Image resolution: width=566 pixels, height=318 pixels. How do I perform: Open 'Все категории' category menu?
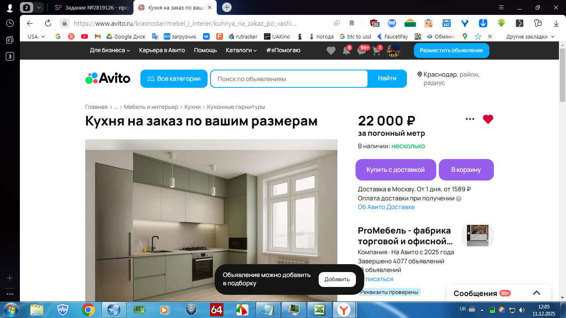click(174, 79)
